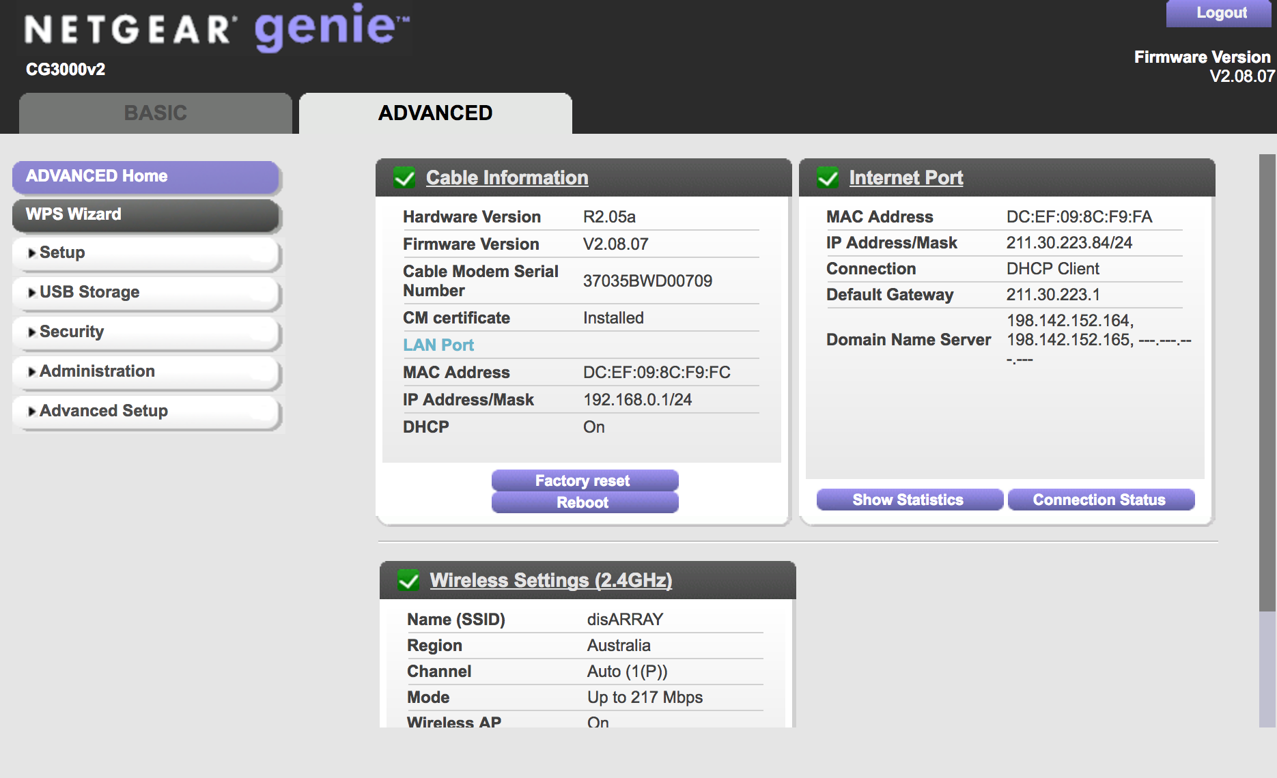Open the Wireless Settings (2.4GHz) link
This screenshot has width=1277, height=778.
coord(551,580)
